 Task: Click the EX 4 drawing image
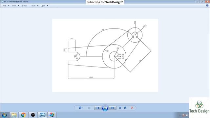tap(105, 55)
